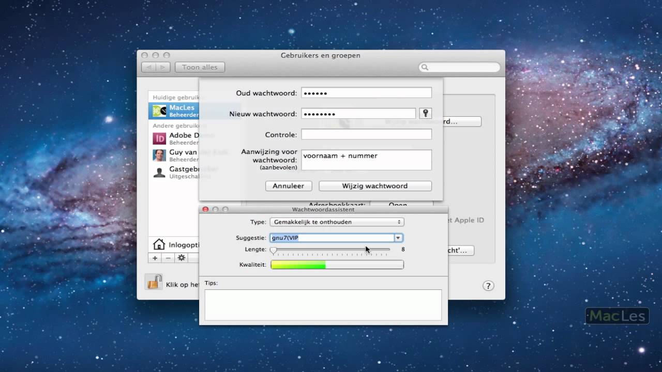Click the Toon alles button
This screenshot has width=662, height=372.
(200, 67)
